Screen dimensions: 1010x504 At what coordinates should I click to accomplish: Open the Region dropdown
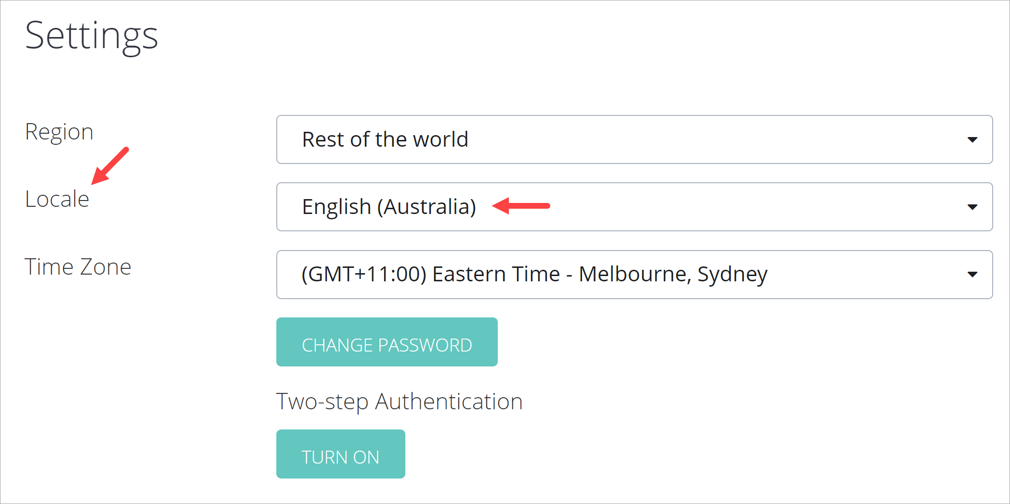pos(634,139)
